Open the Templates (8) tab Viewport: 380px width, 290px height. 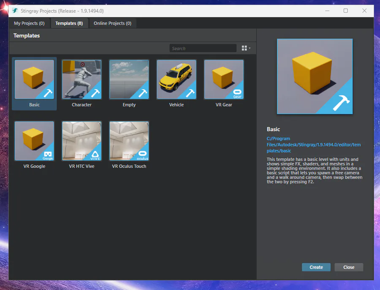(x=69, y=23)
